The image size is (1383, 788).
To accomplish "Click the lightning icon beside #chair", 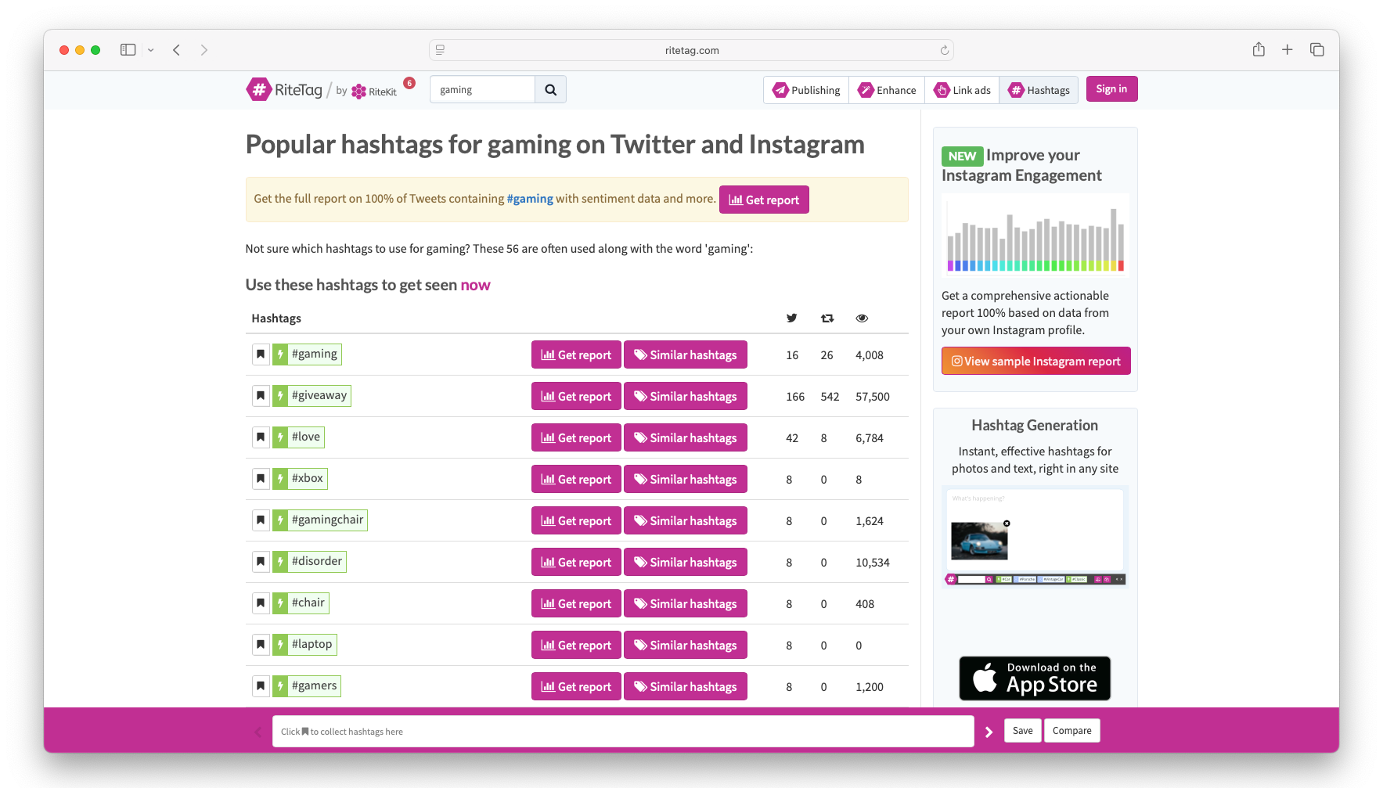I will (x=280, y=603).
